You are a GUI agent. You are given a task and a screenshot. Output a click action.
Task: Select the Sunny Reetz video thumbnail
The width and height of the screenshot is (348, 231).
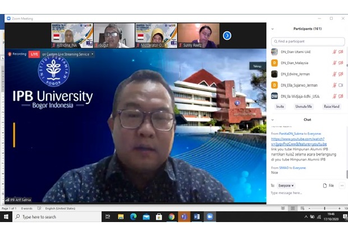click(x=198, y=36)
